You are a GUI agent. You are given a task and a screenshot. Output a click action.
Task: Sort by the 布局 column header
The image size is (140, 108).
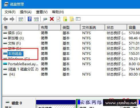click(x=50, y=28)
